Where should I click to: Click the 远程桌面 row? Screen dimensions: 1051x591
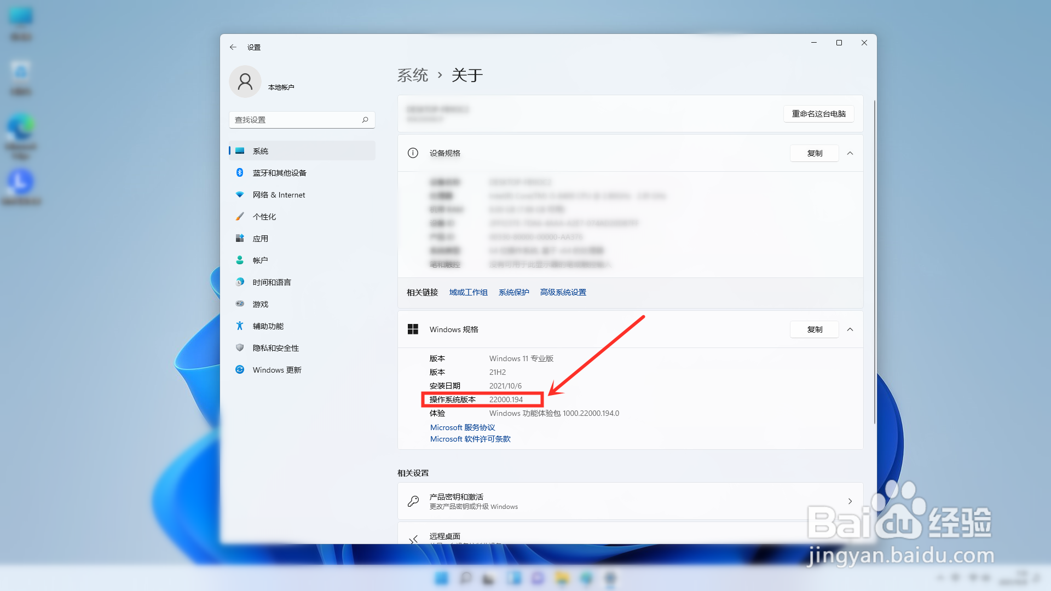pyautogui.click(x=631, y=534)
